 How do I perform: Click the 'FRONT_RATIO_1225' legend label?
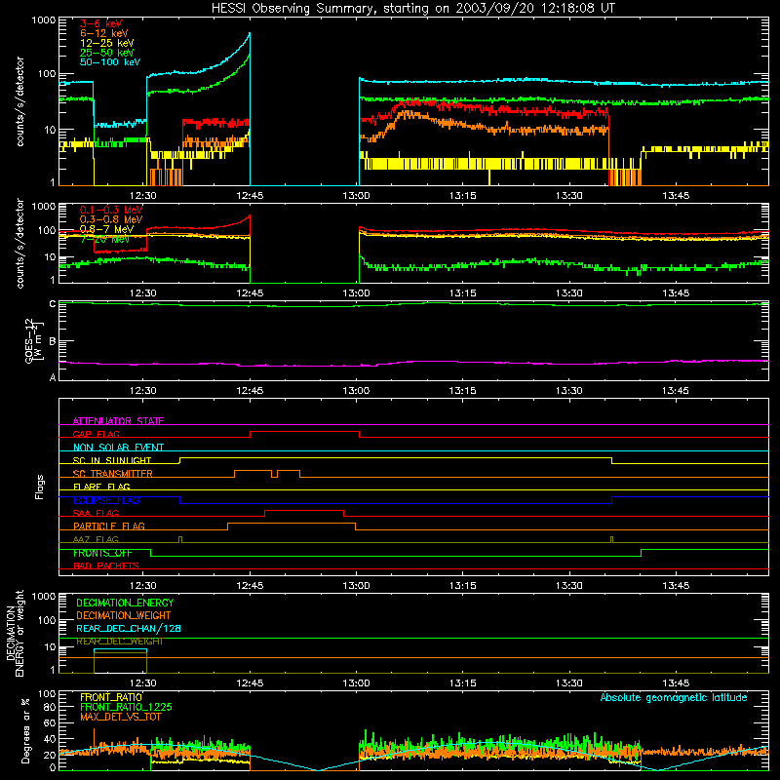(126, 707)
